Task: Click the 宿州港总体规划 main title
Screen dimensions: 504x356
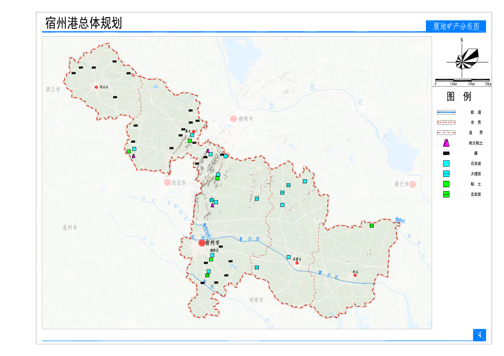Action: [83, 23]
